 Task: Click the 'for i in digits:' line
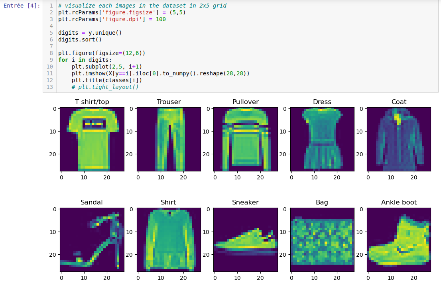click(85, 60)
